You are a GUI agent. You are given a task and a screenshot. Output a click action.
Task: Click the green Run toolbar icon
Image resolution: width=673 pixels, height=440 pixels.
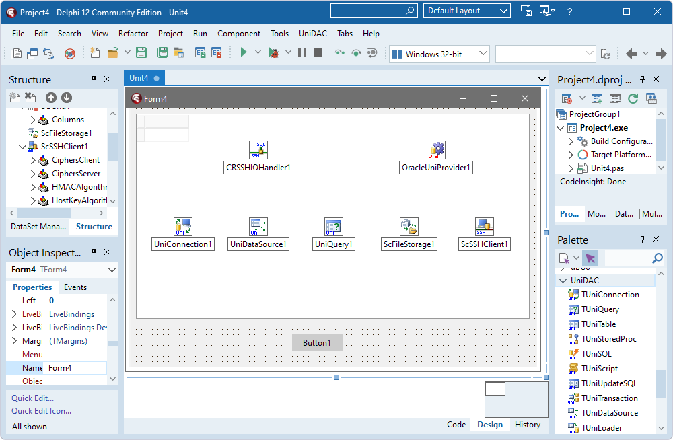[244, 52]
